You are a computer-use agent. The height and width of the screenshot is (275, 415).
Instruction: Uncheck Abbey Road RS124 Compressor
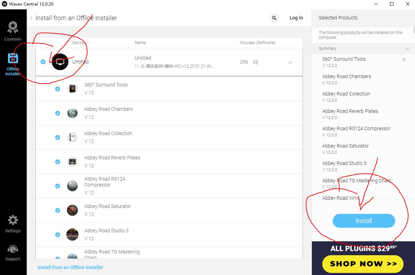57,186
